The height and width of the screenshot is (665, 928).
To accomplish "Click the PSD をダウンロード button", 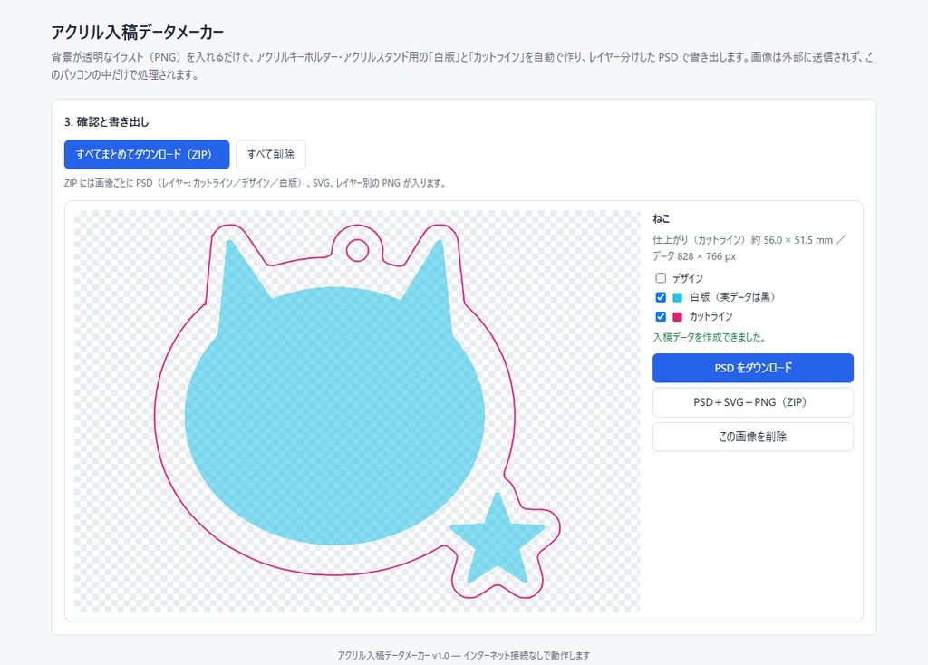I will [753, 368].
